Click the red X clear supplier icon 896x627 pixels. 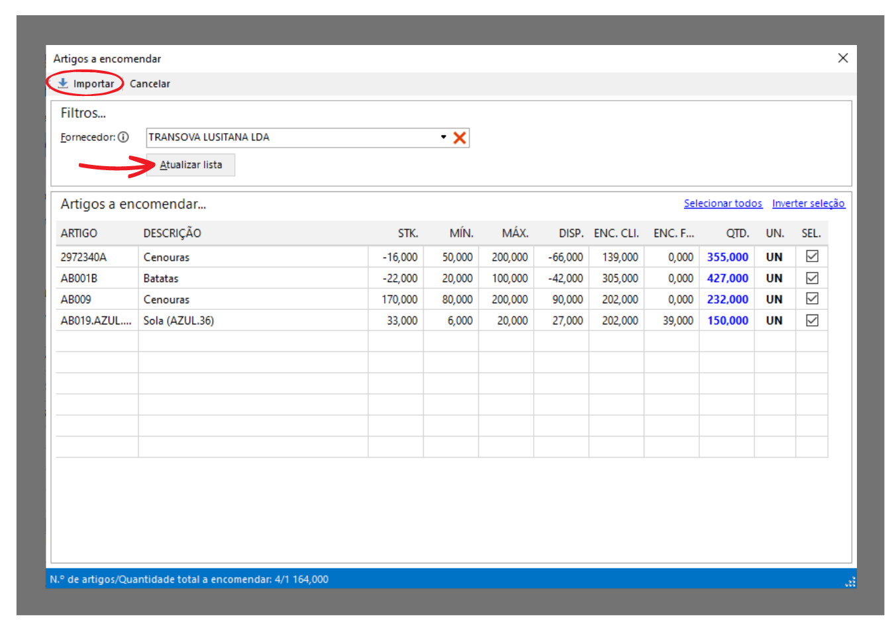460,138
